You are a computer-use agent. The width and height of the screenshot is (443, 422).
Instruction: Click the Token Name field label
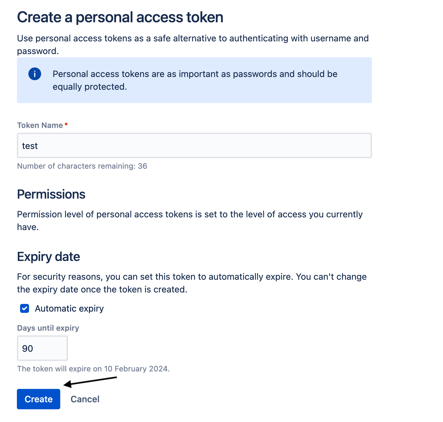tap(39, 125)
